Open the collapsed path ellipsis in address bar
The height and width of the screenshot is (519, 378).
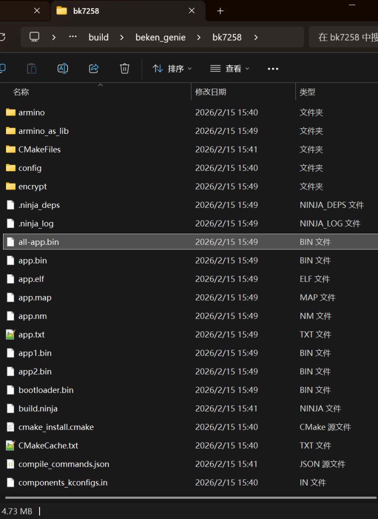(x=72, y=36)
